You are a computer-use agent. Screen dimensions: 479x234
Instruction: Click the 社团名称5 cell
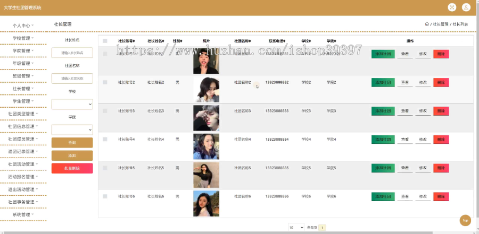point(243,168)
